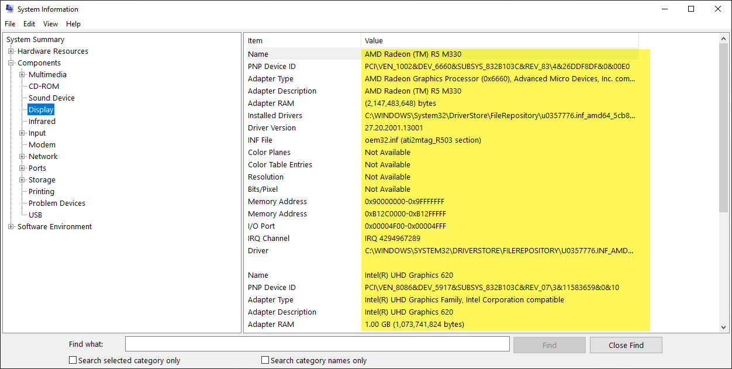This screenshot has height=369, width=732.
Task: Select the Input category
Action: tap(37, 133)
